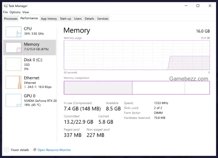218x158 pixels.
Task: Show the Details tab
Action: tap(90, 19)
